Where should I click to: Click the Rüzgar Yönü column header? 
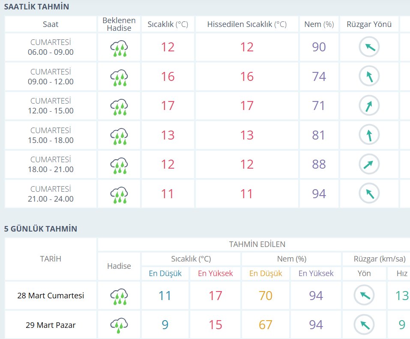pos(369,24)
